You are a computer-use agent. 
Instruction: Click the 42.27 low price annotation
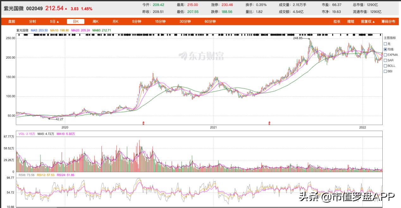coord(59,119)
